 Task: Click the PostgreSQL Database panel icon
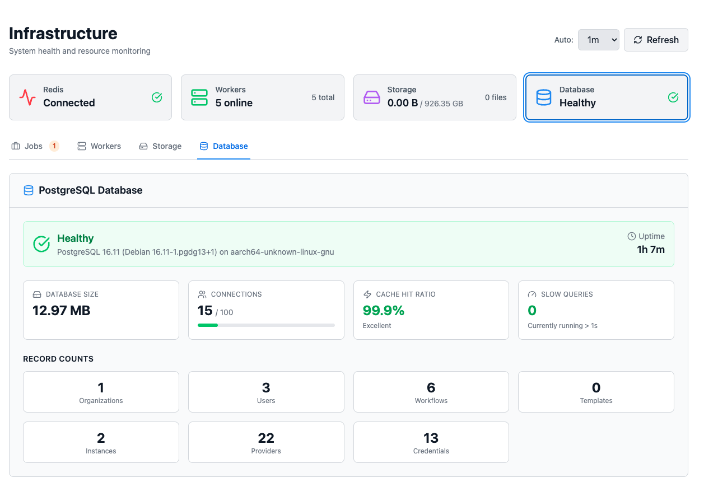pos(29,190)
